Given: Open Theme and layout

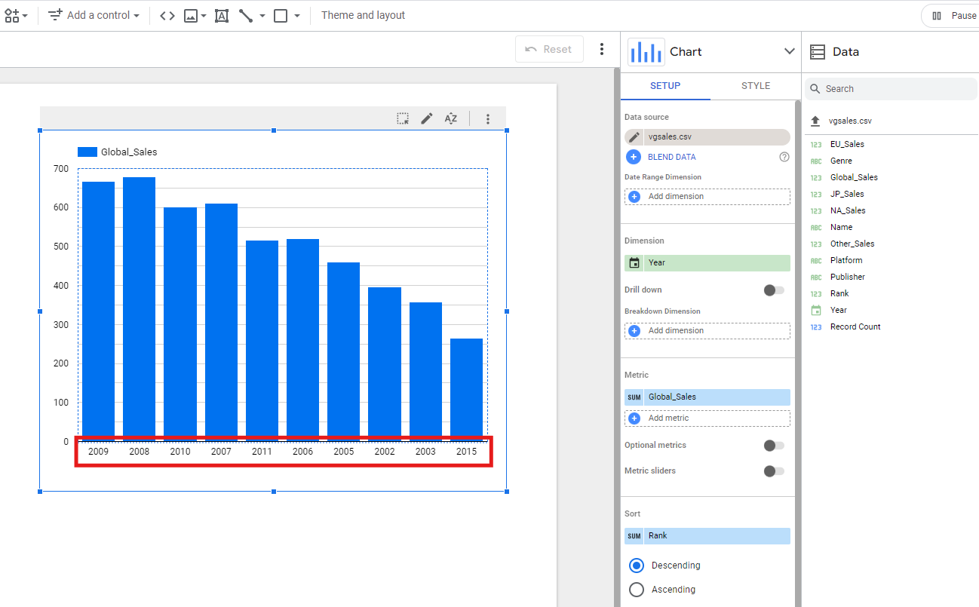Looking at the screenshot, I should tap(363, 16).
